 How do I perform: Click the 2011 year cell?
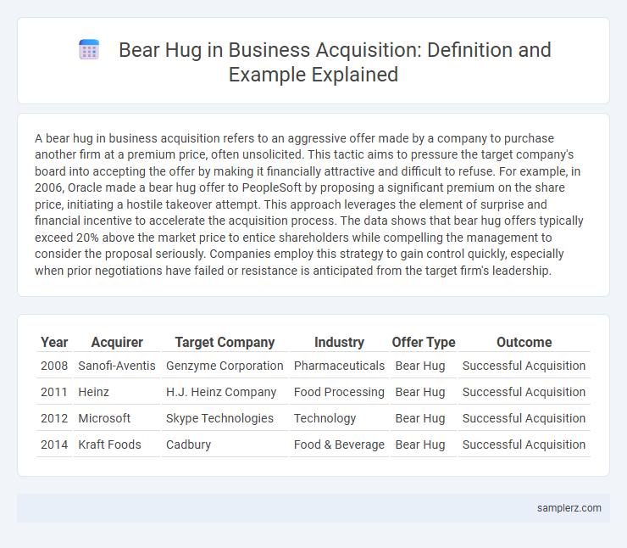pos(54,392)
